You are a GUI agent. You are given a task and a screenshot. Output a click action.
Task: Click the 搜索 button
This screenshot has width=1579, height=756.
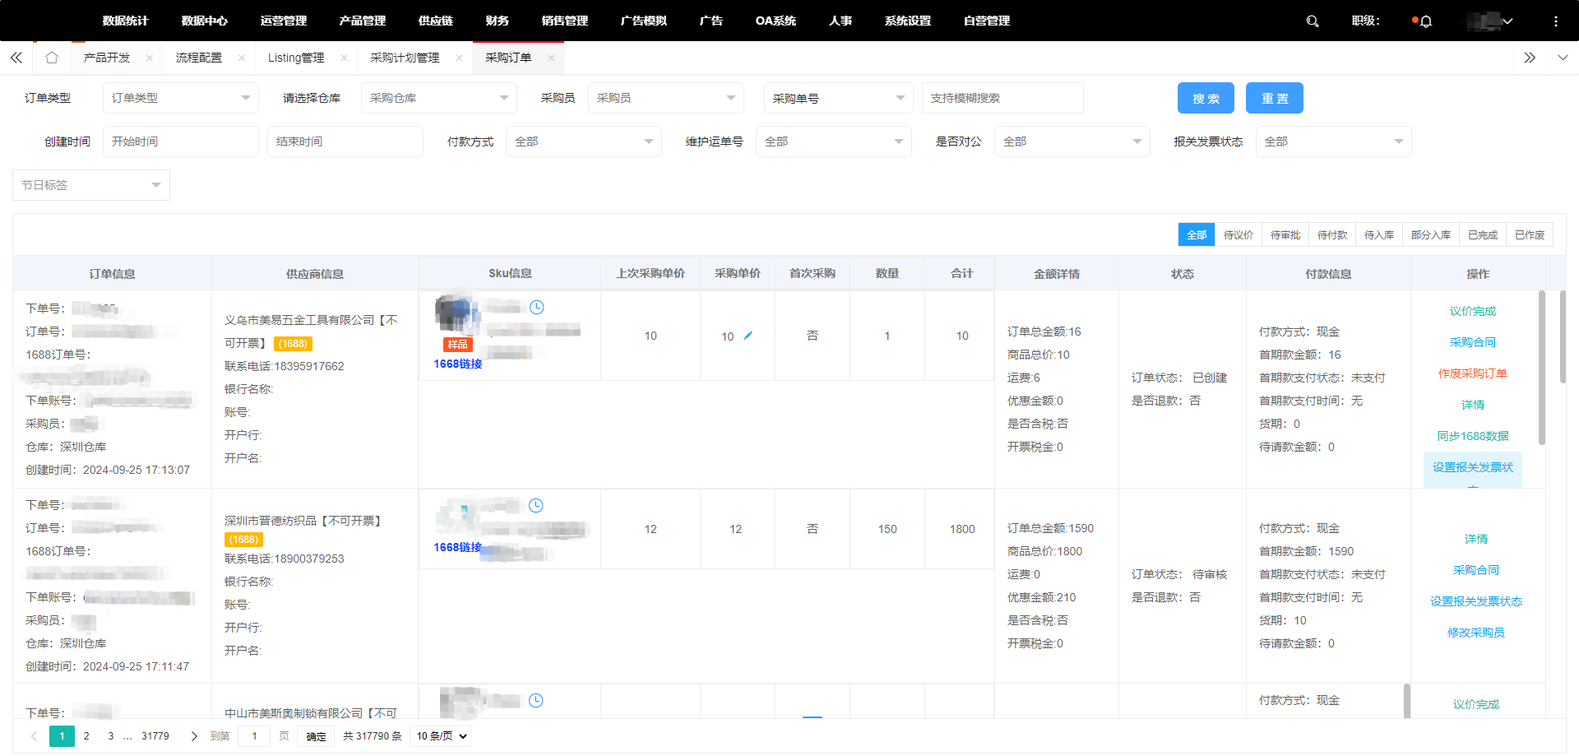pyautogui.click(x=1205, y=98)
